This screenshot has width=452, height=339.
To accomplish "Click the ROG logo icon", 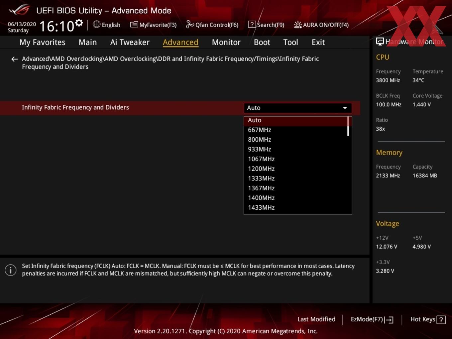I will 19,10.
